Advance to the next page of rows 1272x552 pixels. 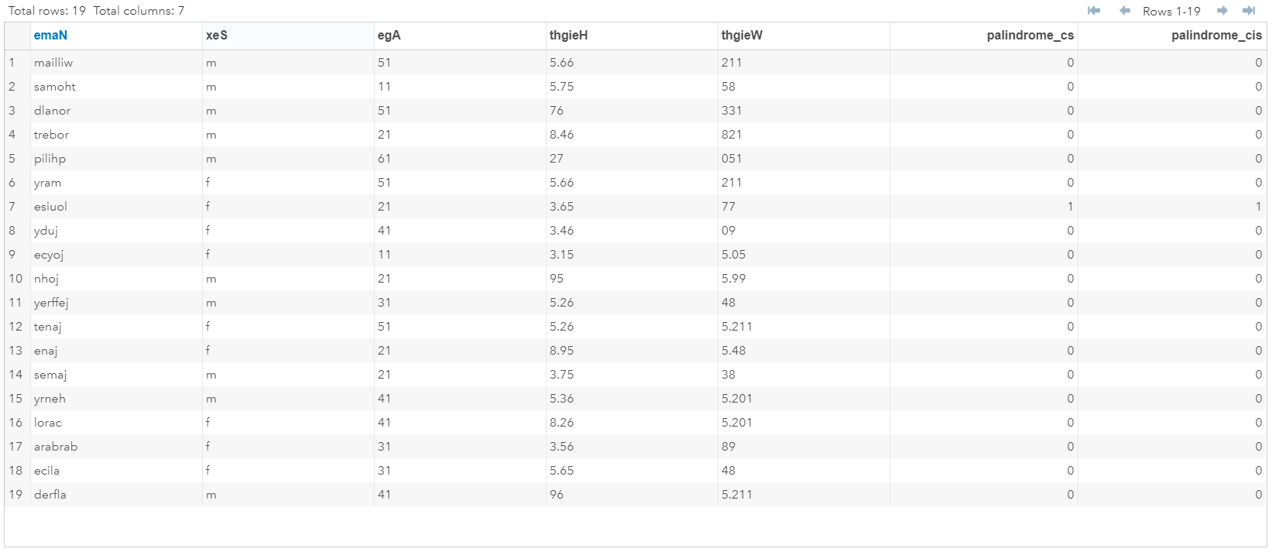[1222, 11]
